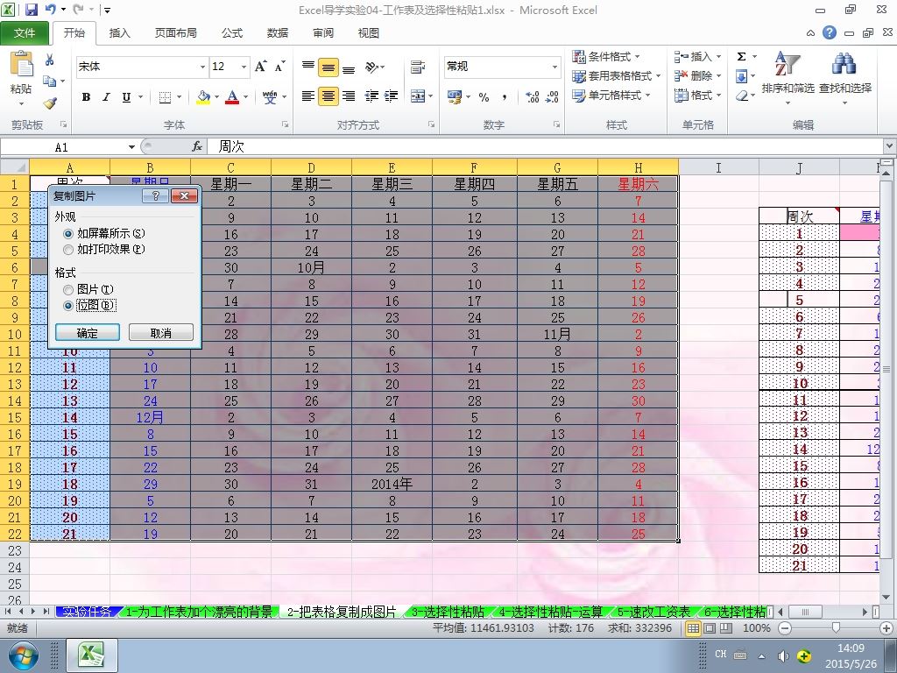The height and width of the screenshot is (673, 897).
Task: Click the decrease decimal icon
Action: [x=552, y=96]
